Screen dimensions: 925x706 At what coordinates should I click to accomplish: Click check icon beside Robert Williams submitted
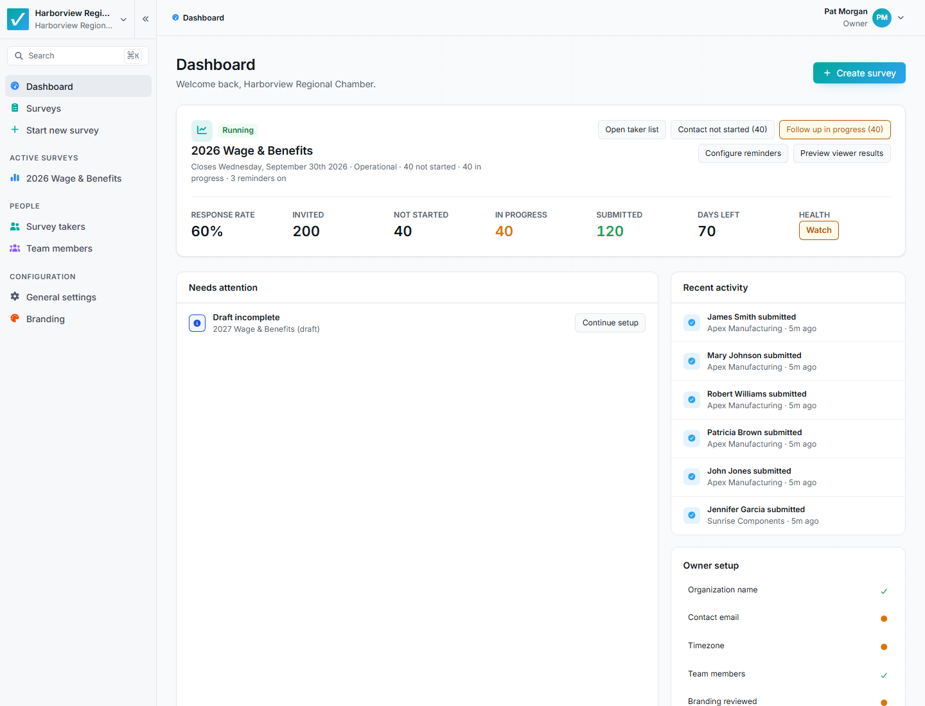pyautogui.click(x=692, y=399)
